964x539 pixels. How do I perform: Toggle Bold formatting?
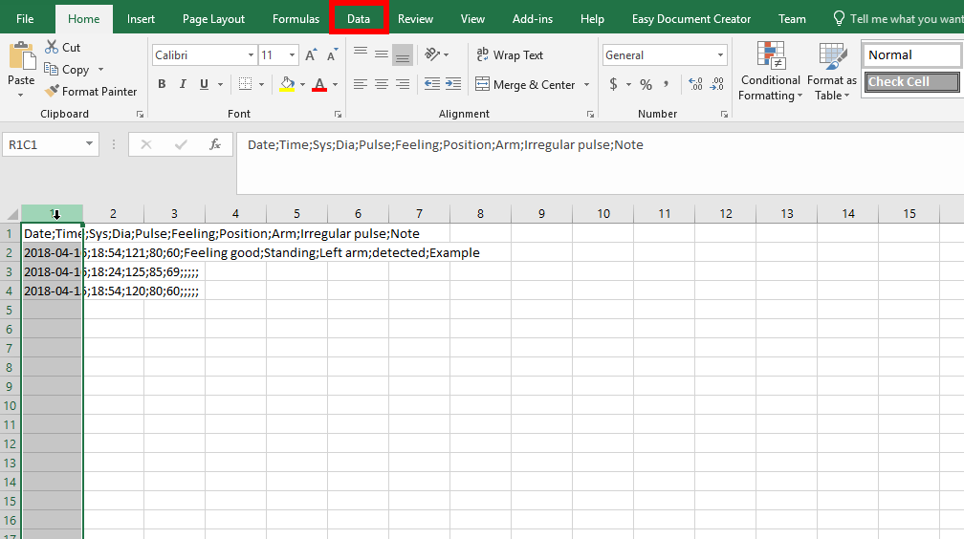[162, 84]
